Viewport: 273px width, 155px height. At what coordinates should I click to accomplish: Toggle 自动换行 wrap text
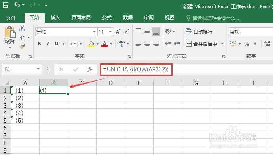point(199,32)
